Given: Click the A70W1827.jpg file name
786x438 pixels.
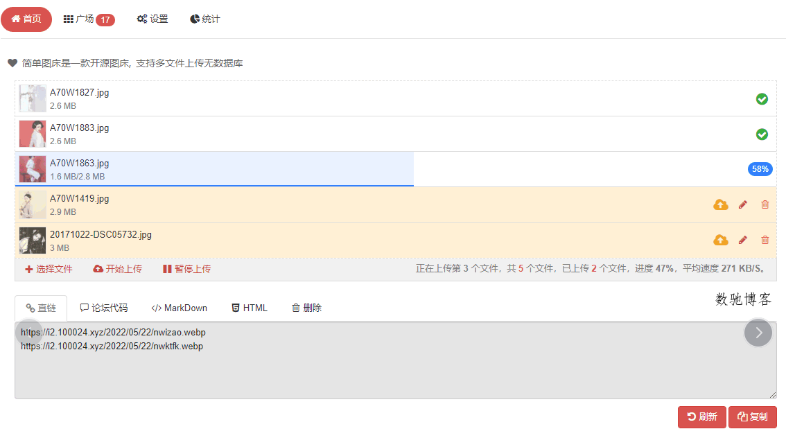Looking at the screenshot, I should click(x=79, y=92).
